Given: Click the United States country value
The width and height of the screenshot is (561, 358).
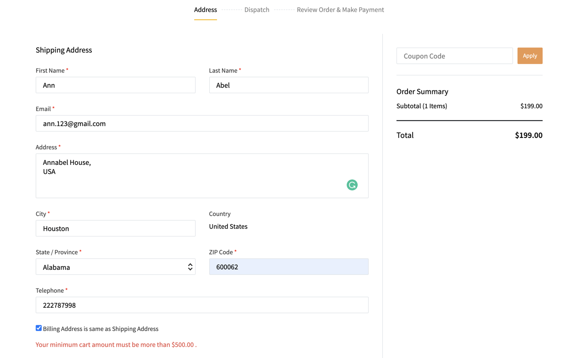Looking at the screenshot, I should tap(228, 226).
